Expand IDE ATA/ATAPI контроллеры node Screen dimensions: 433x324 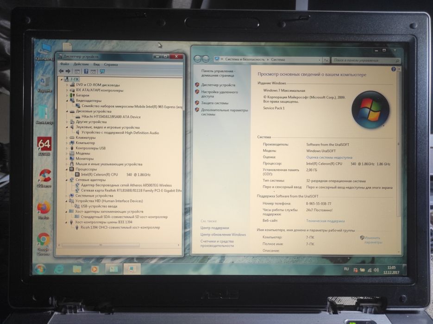point(67,90)
